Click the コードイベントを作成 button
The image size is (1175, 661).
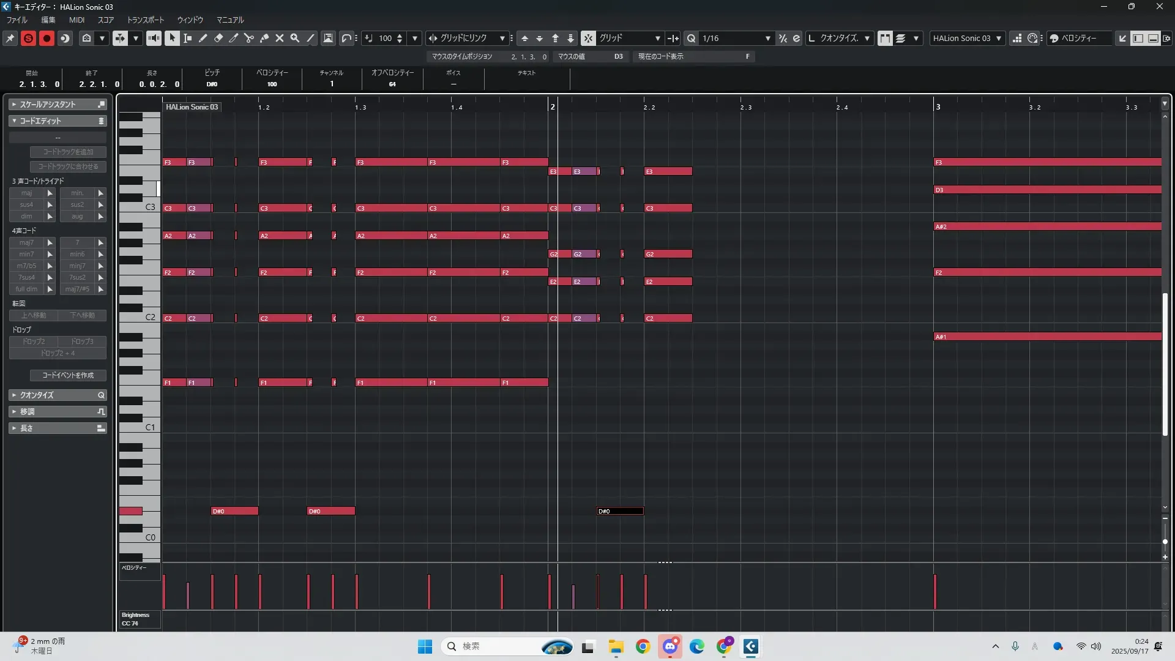pos(68,375)
